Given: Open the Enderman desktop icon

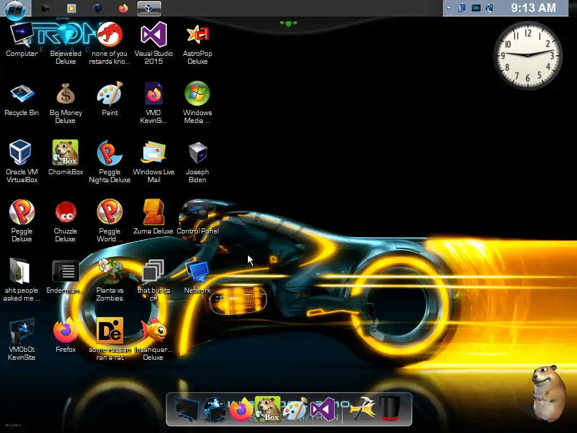Looking at the screenshot, I should tap(65, 276).
